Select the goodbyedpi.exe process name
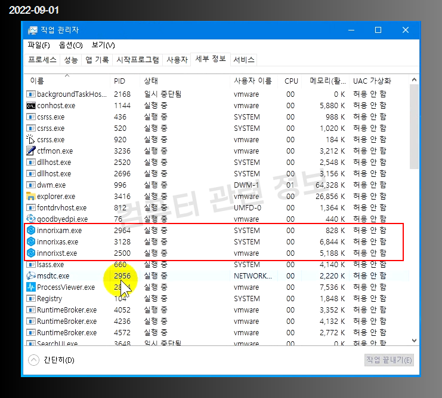 (x=62, y=219)
